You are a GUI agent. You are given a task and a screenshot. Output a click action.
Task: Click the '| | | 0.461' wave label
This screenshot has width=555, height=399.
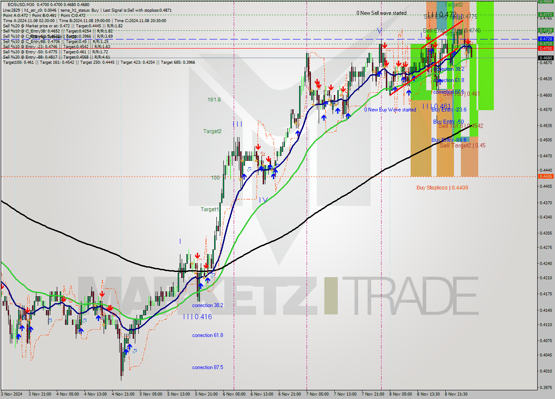436,106
